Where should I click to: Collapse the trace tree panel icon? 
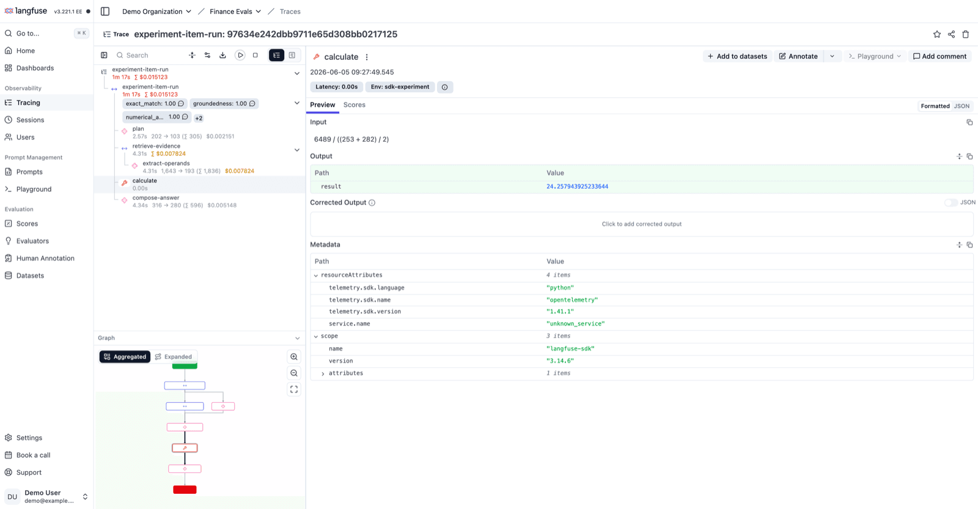[104, 55]
